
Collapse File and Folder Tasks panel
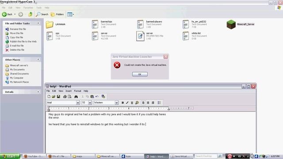point(38,23)
